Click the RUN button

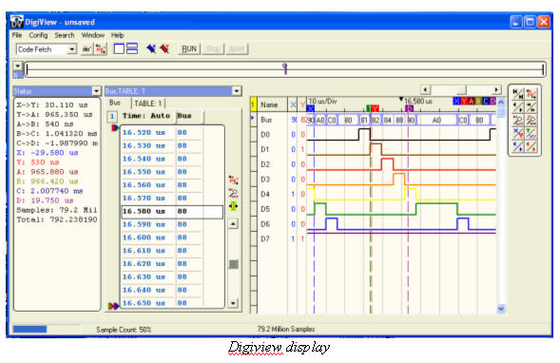click(x=189, y=48)
